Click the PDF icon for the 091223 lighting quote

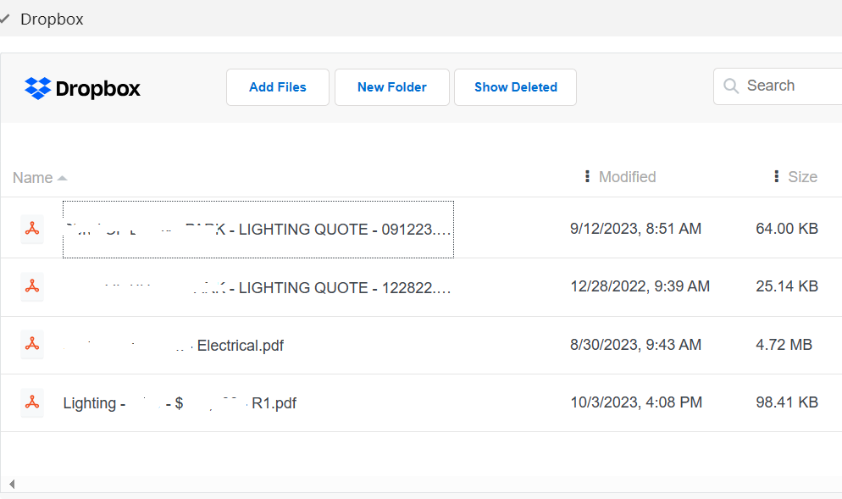click(32, 229)
